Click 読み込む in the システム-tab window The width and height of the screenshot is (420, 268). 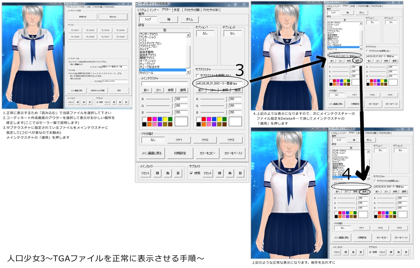pyautogui.click(x=113, y=17)
